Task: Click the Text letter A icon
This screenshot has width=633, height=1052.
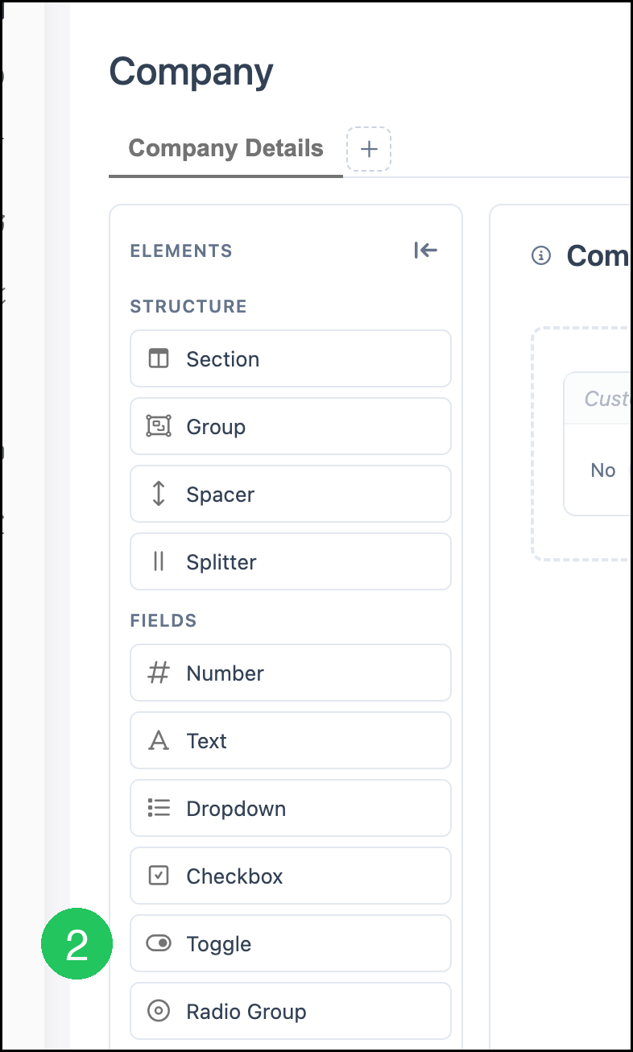Action: click(159, 740)
